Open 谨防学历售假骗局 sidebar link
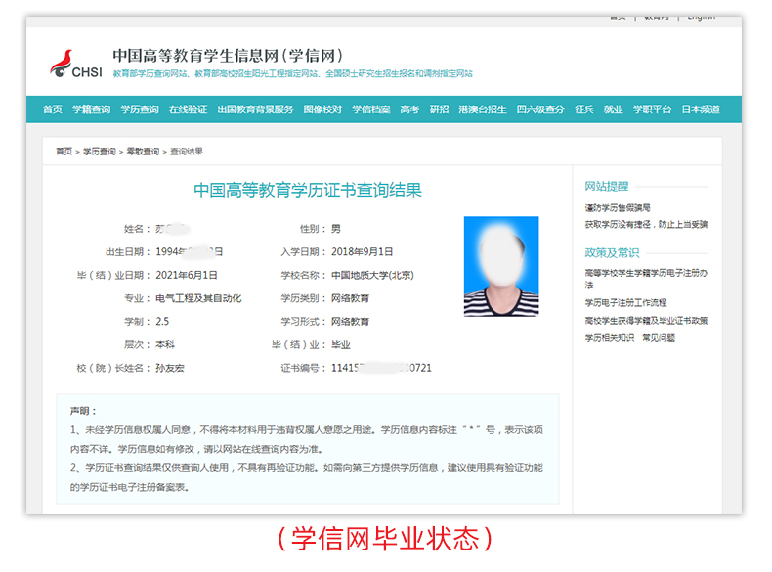Viewport: 772px width, 572px height. click(x=618, y=208)
